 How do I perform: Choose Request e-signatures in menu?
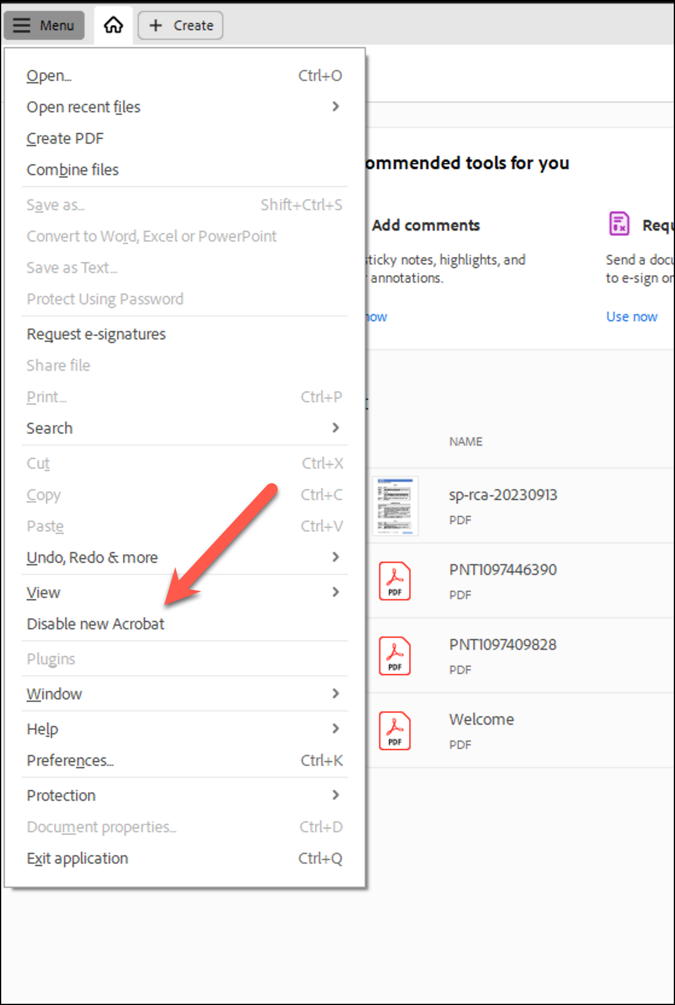[184, 334]
